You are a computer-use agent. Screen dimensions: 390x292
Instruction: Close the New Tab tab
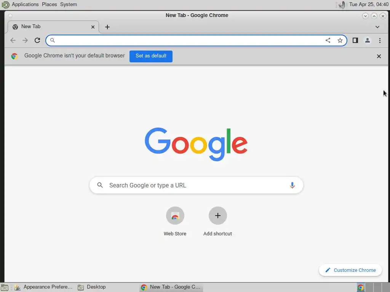coord(93,27)
